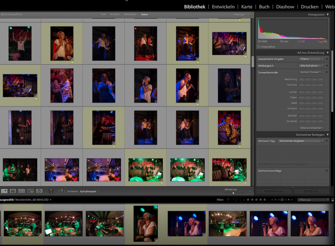The height and width of the screenshot is (246, 335).
Task: Filter by blue color label
Action: 282,200
